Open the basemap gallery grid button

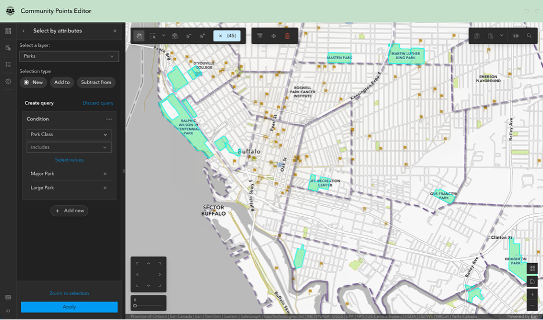[x=532, y=268]
